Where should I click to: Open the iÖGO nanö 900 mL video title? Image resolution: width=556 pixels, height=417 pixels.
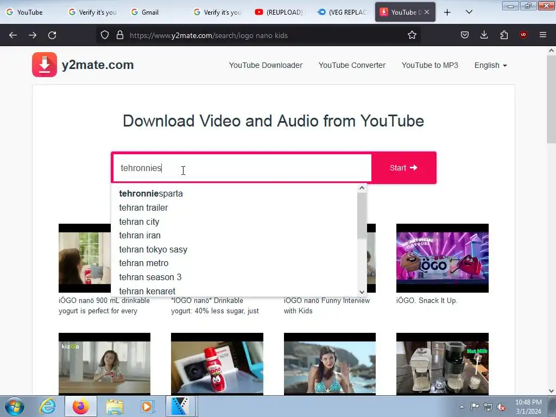[x=104, y=306]
